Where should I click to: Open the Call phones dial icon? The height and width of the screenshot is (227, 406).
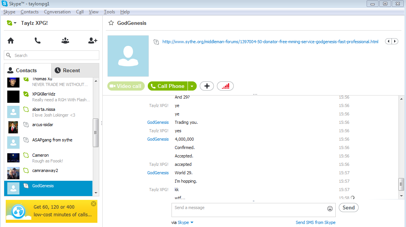[37, 41]
